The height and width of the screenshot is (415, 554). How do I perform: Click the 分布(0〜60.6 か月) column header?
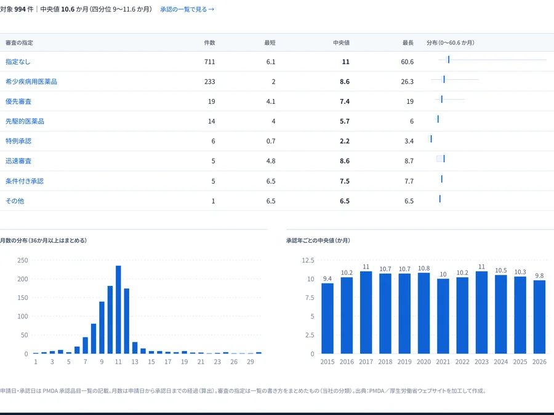pyautogui.click(x=451, y=42)
